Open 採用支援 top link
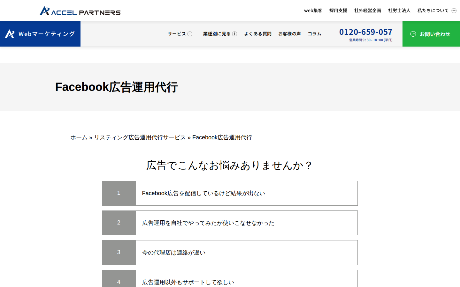Image resolution: width=460 pixels, height=287 pixels. [x=338, y=11]
